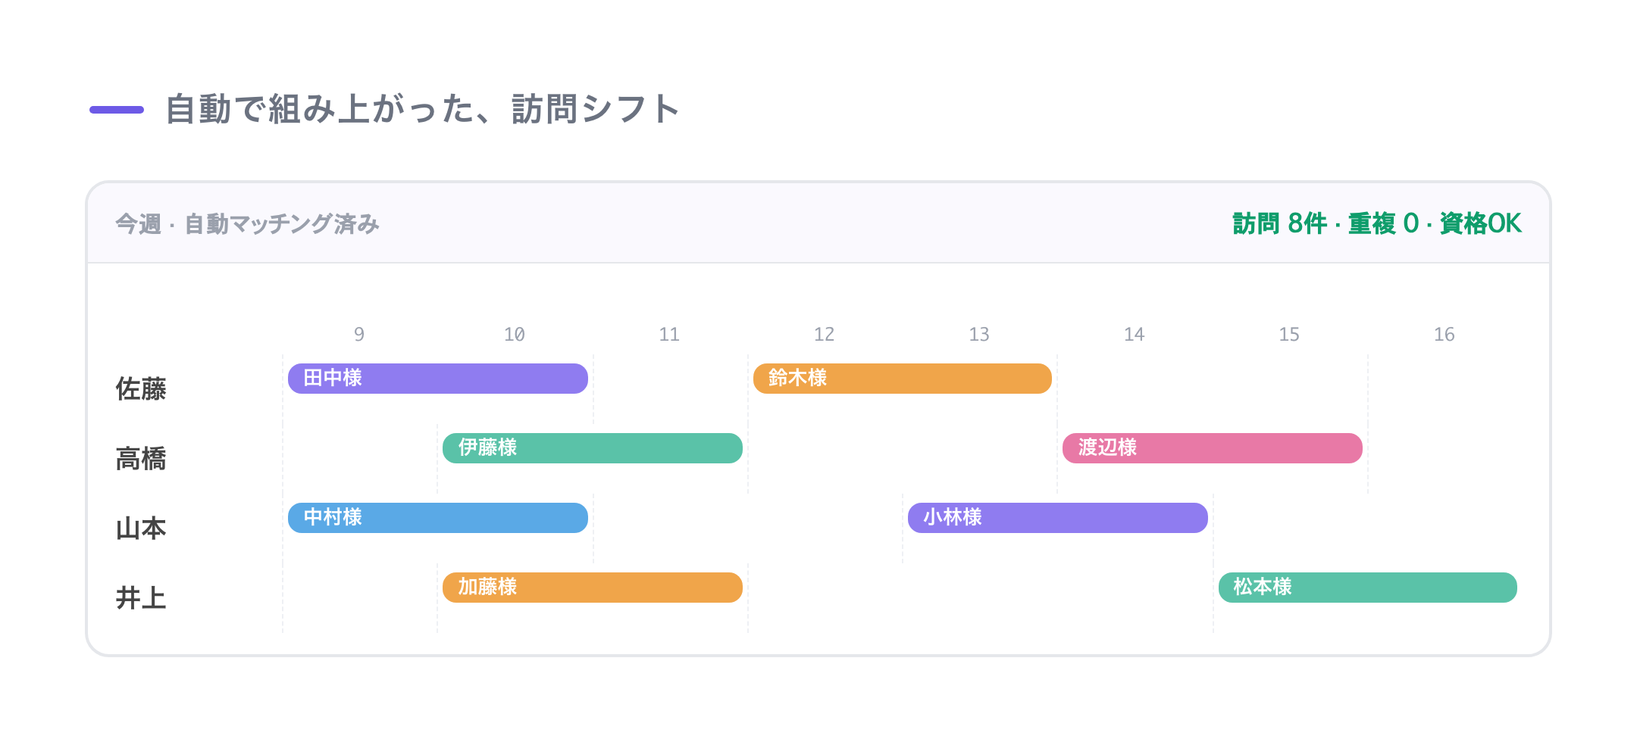Click staff name 佐藤
Screen dimensions: 1637x742
tap(141, 389)
